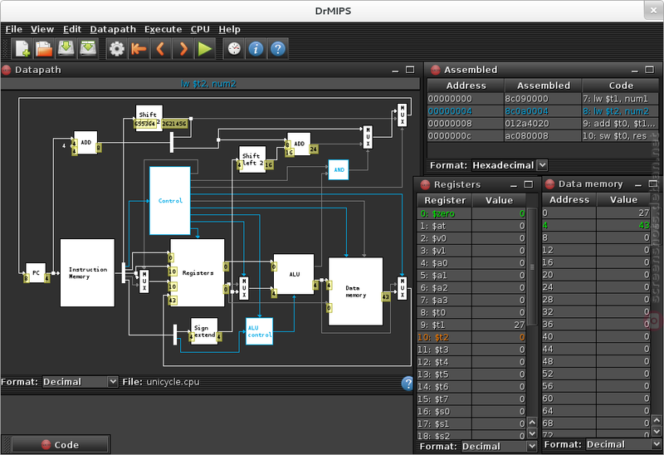
Task: Click Registers scrollbar down arrow
Action: pyautogui.click(x=532, y=433)
